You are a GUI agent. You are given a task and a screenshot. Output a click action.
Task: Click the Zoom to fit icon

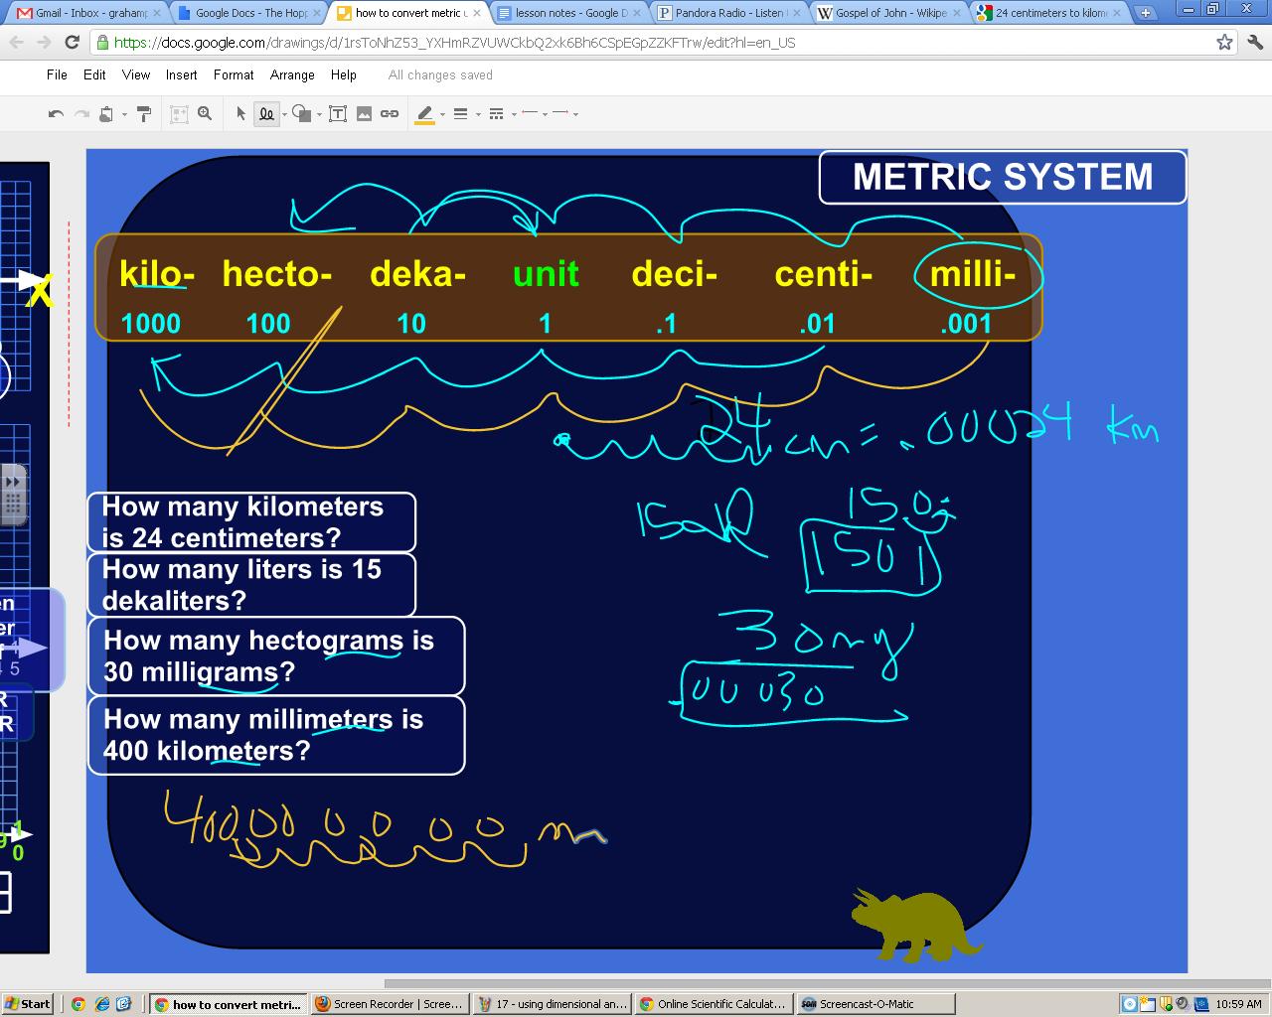click(x=179, y=114)
